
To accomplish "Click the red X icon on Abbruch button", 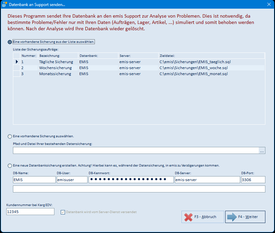I will tap(188, 217).
